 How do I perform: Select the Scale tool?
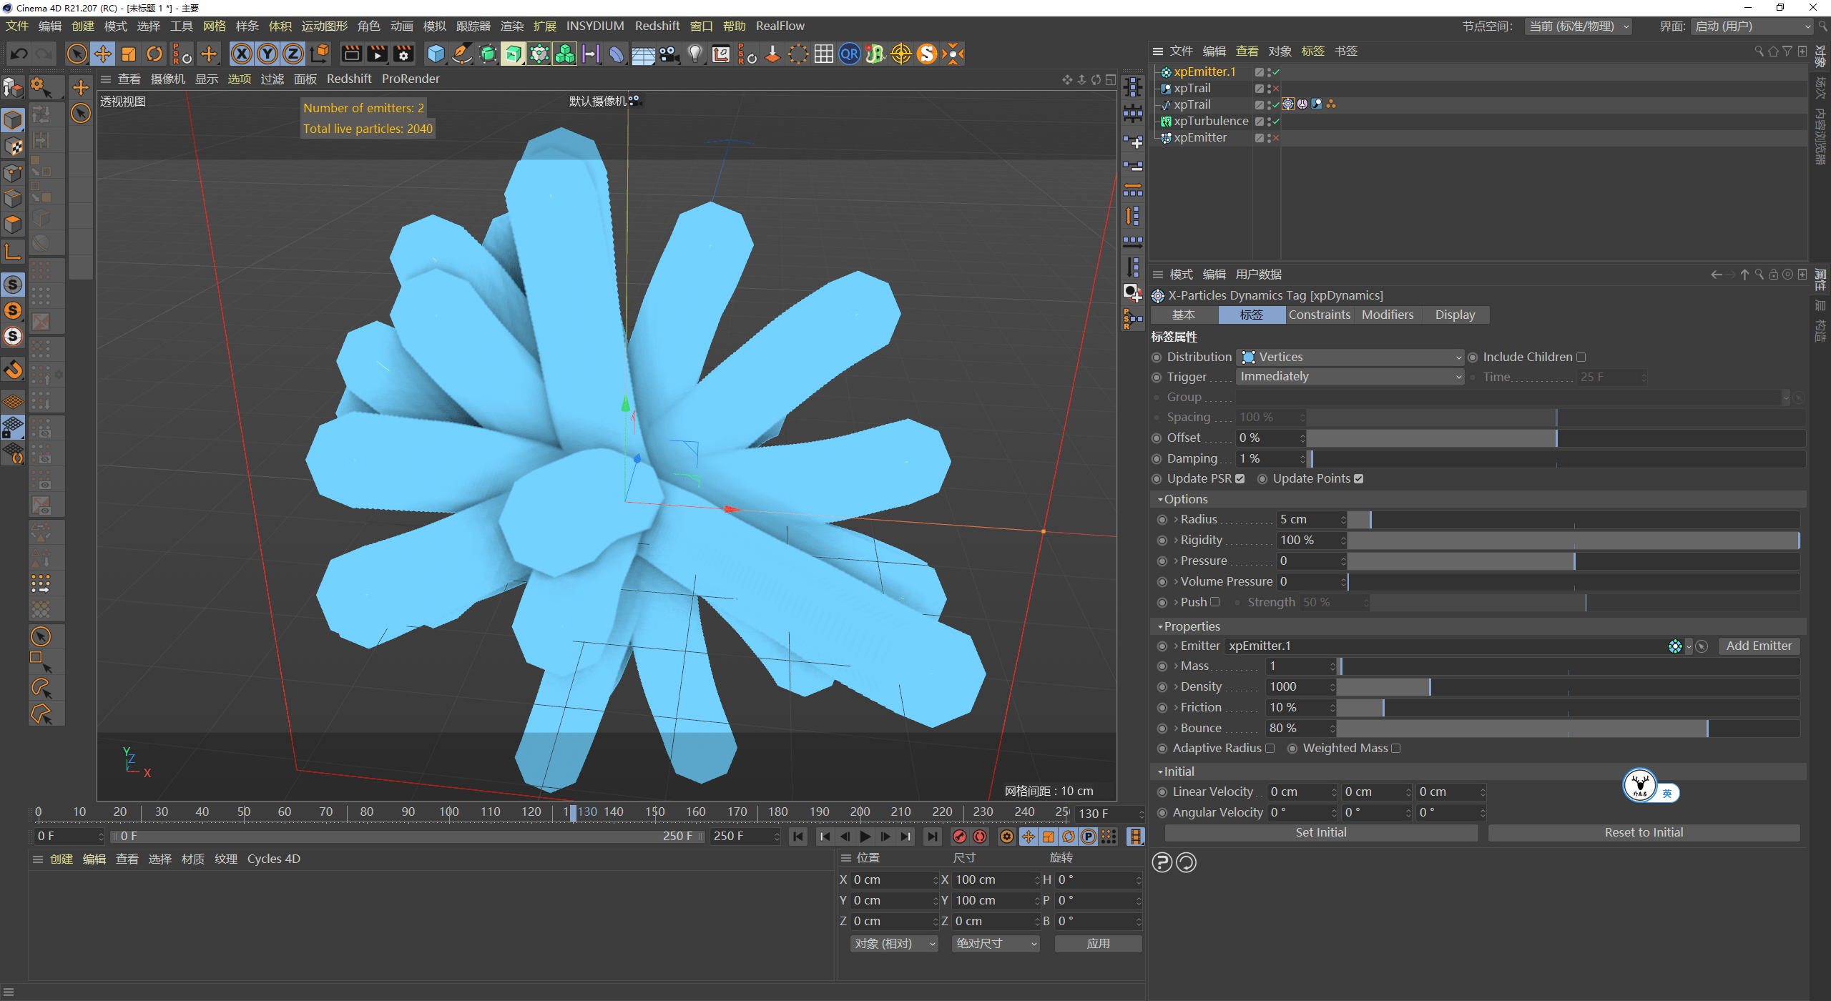click(129, 54)
